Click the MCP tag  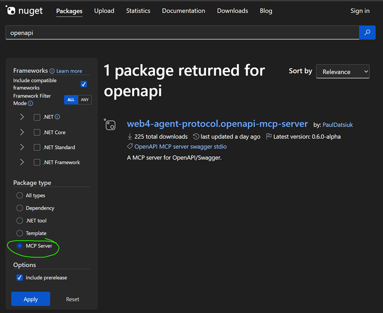pos(165,146)
